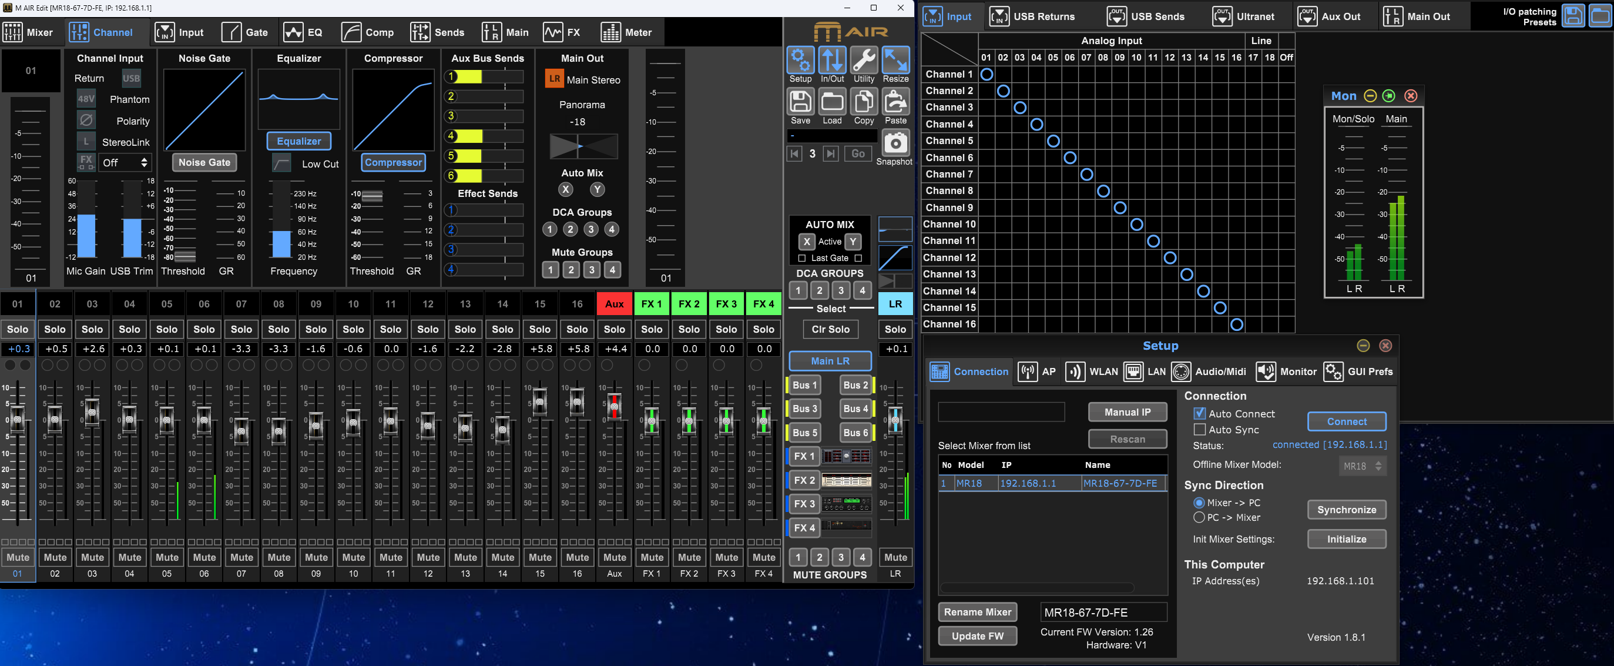Image resolution: width=1614 pixels, height=666 pixels.
Task: Toggle the Noise Gate button
Action: click(x=204, y=162)
